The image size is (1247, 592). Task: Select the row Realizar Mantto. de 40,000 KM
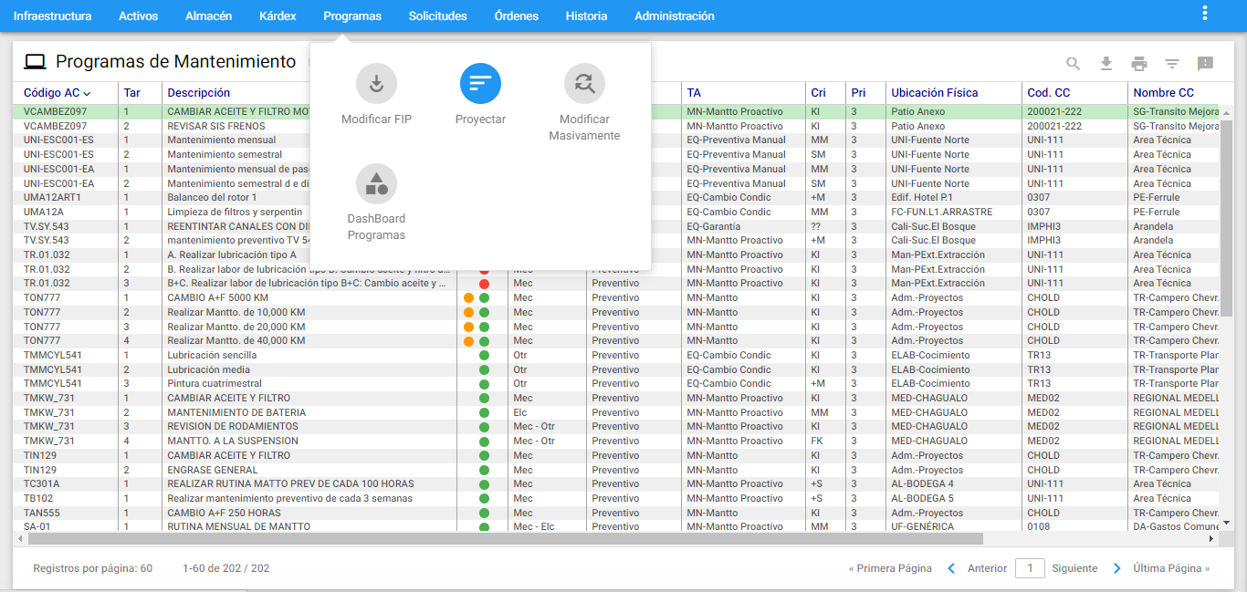pos(616,341)
